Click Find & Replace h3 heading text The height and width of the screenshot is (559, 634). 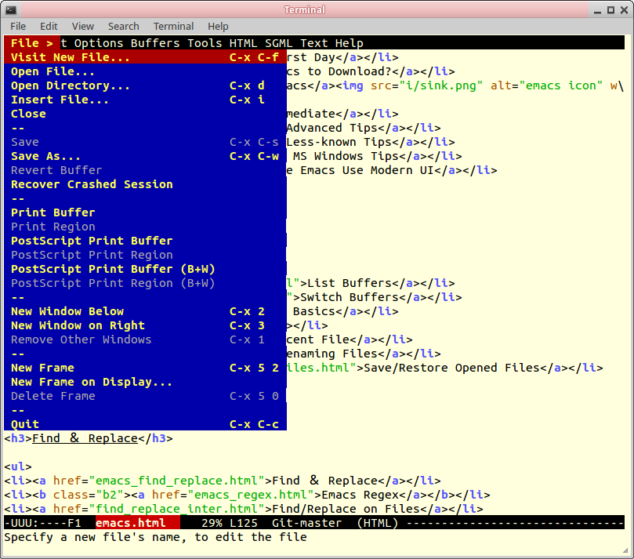[85, 438]
